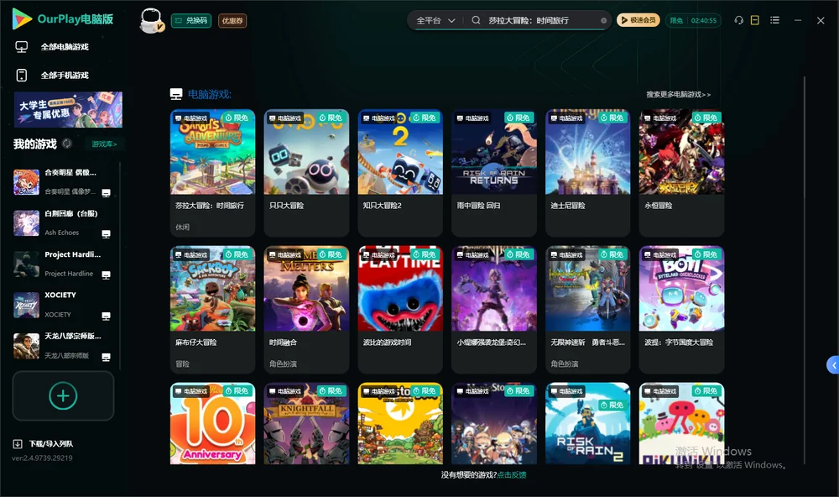
Task: Click the 限免 badge on 迪士尼冒险 card
Action: pyautogui.click(x=612, y=118)
